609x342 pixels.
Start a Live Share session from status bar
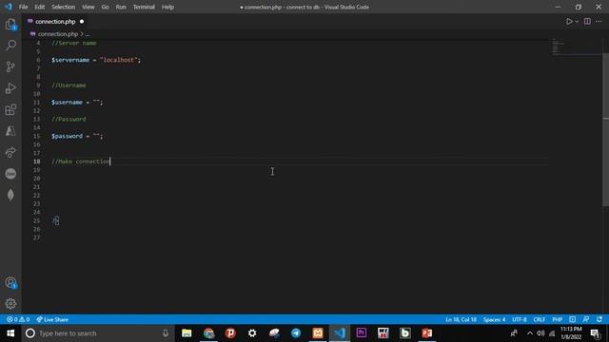[52, 319]
